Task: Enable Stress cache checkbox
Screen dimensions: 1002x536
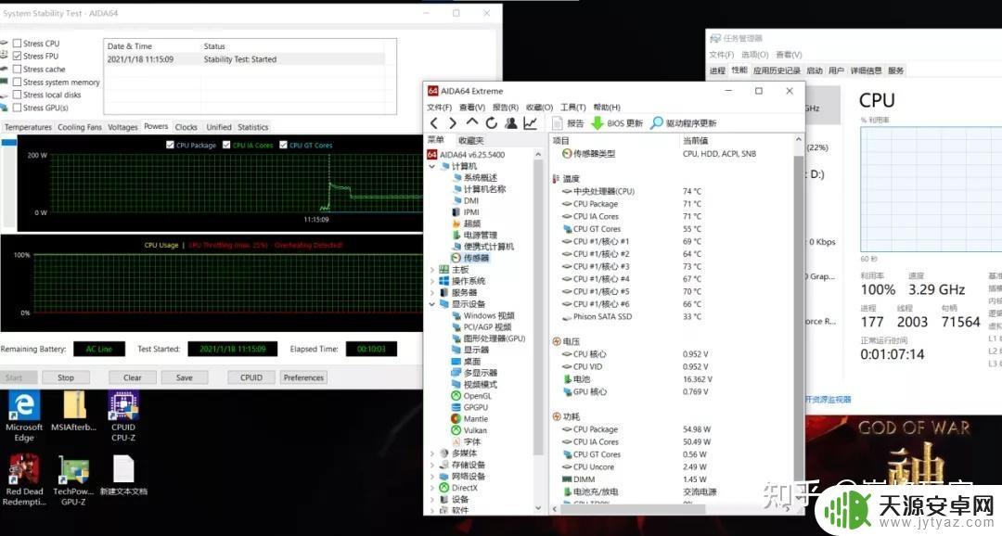Action: pyautogui.click(x=18, y=69)
